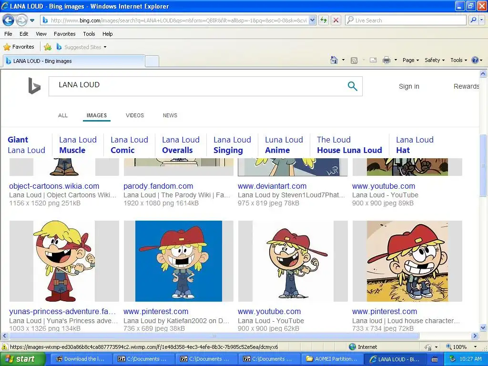The height and width of the screenshot is (366, 488).
Task: Click Lana Loud Muscle suggestion
Action: coord(78,145)
